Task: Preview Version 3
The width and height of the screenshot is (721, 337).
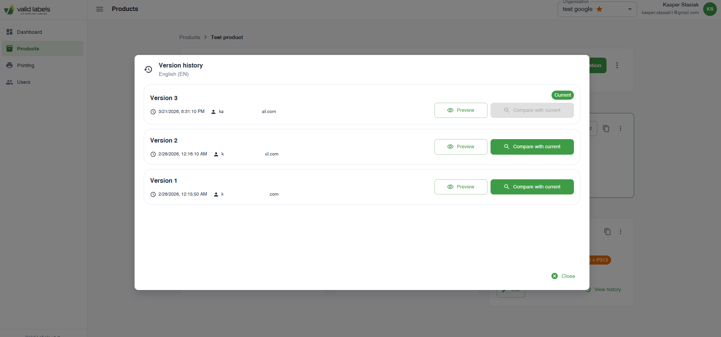Action: coord(461,110)
